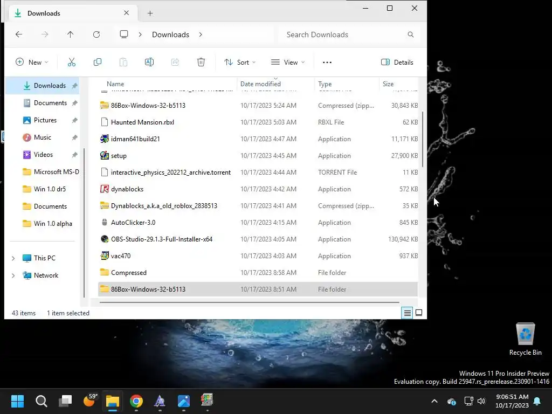Open the See more ellipsis menu
This screenshot has width=552, height=414.
[x=327, y=63]
